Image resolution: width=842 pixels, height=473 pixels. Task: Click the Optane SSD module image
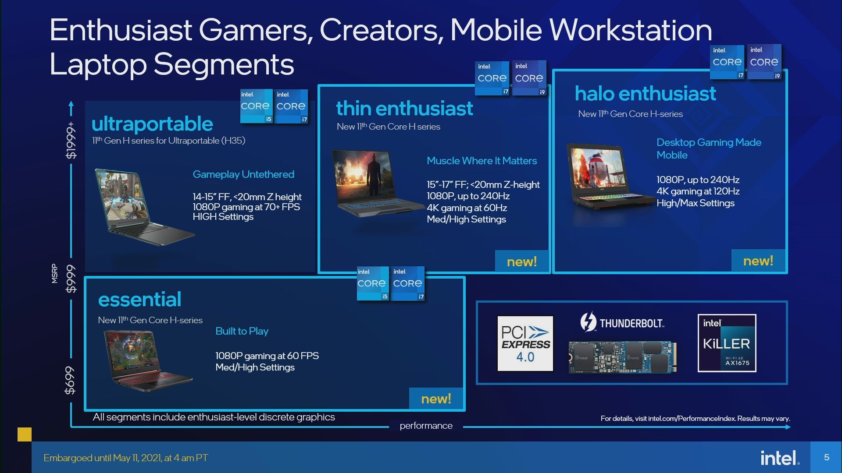click(x=622, y=357)
